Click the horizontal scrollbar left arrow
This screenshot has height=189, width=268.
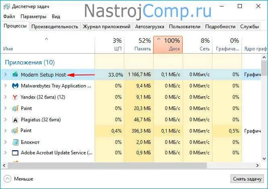pos(4,165)
